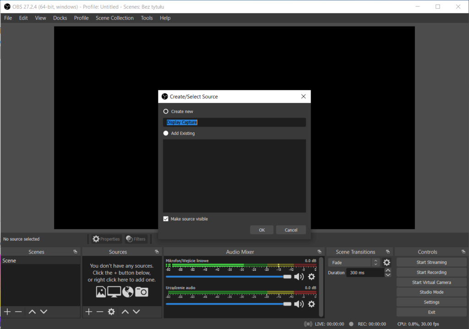Mute Mikrofon/Wejście liniowe speaker
The width and height of the screenshot is (469, 329).
[x=299, y=277]
